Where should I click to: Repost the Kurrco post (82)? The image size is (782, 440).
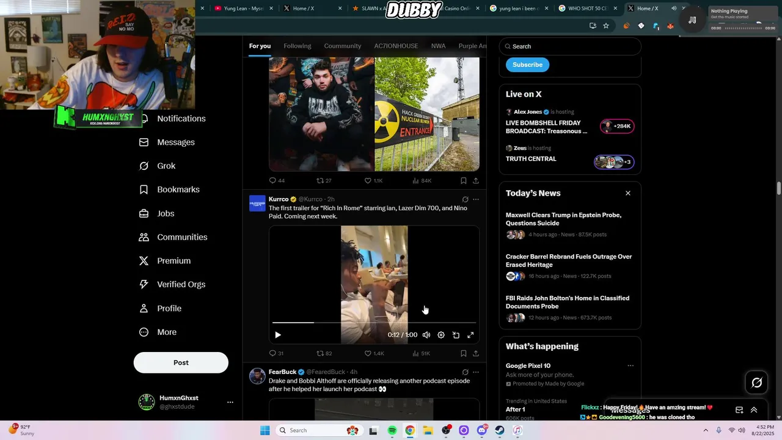tap(324, 353)
